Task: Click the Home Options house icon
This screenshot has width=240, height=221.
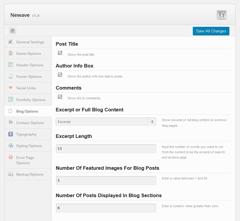Action: 11,53
